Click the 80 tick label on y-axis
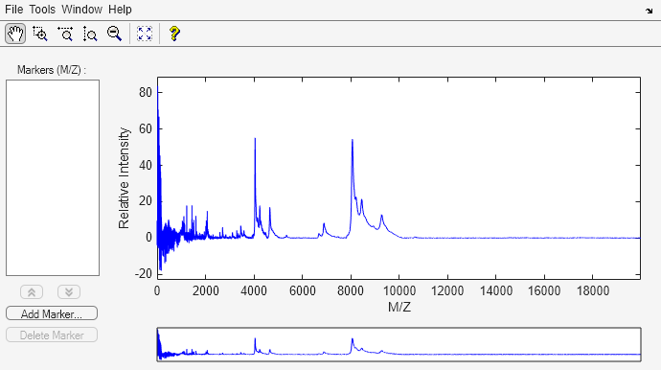 point(146,92)
